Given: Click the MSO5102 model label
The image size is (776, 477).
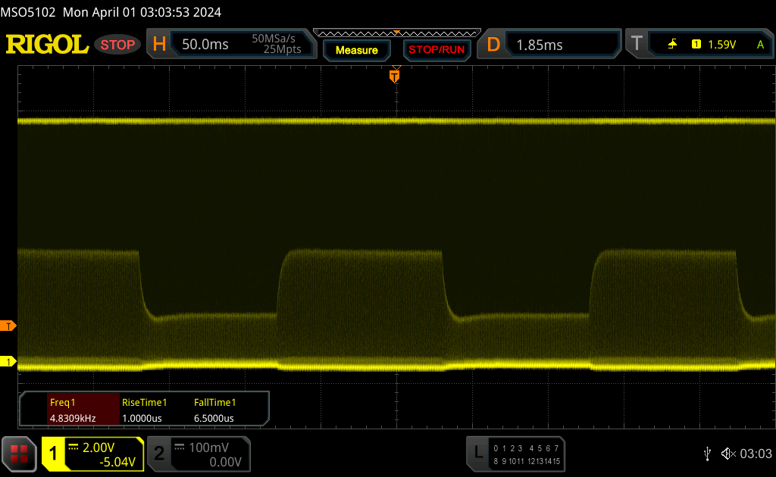Looking at the screenshot, I should tap(28, 12).
